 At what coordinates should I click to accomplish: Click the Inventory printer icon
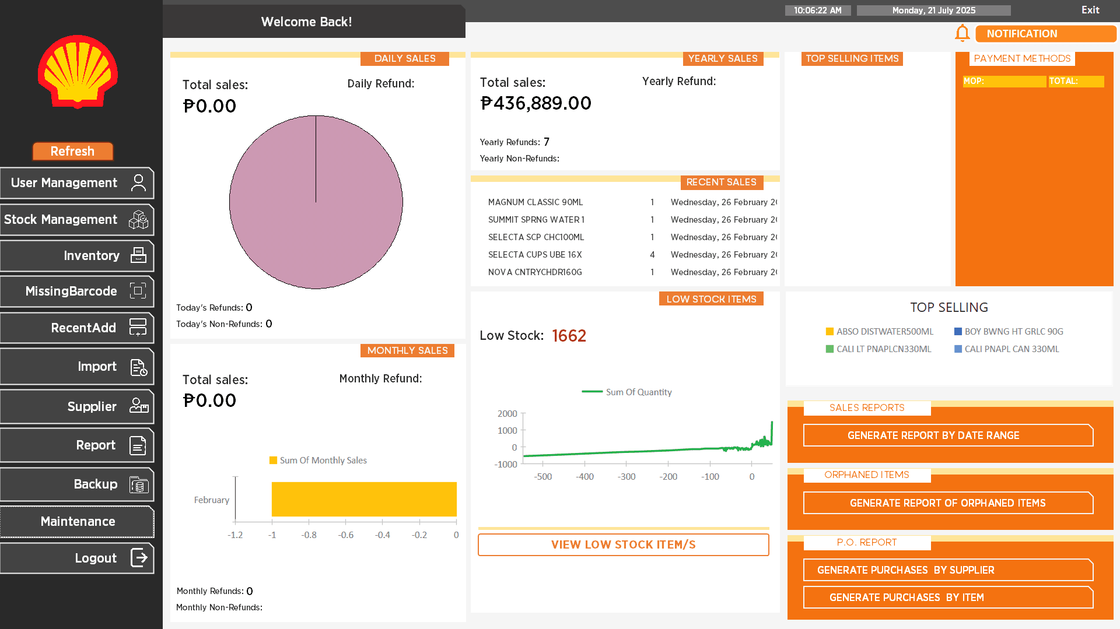[138, 255]
